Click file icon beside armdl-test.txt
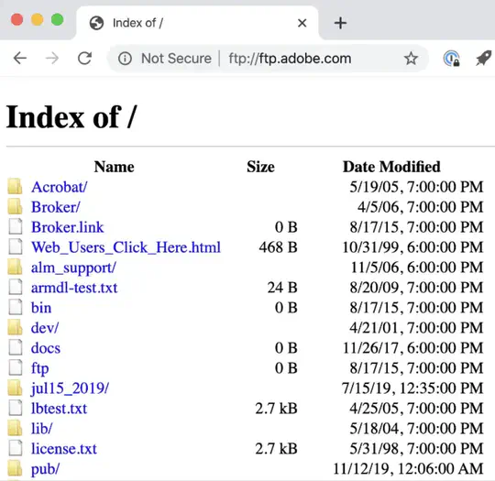The image size is (495, 481). (16, 287)
